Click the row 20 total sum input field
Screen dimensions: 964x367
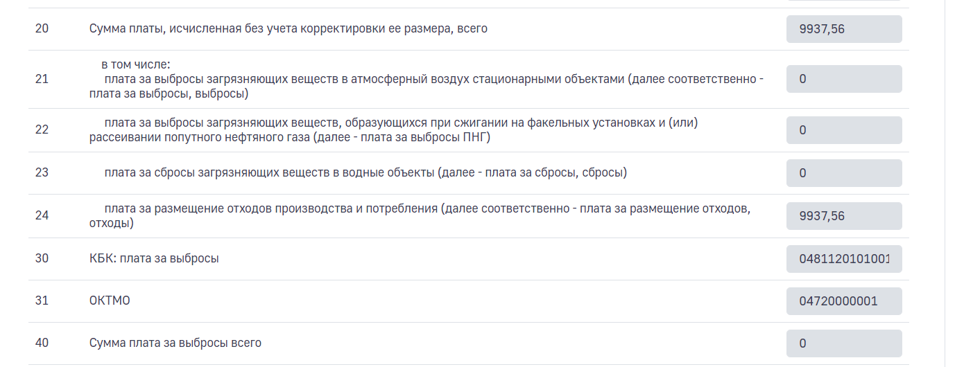click(843, 29)
